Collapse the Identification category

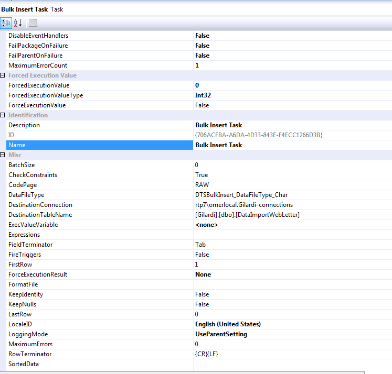pyautogui.click(x=3, y=115)
